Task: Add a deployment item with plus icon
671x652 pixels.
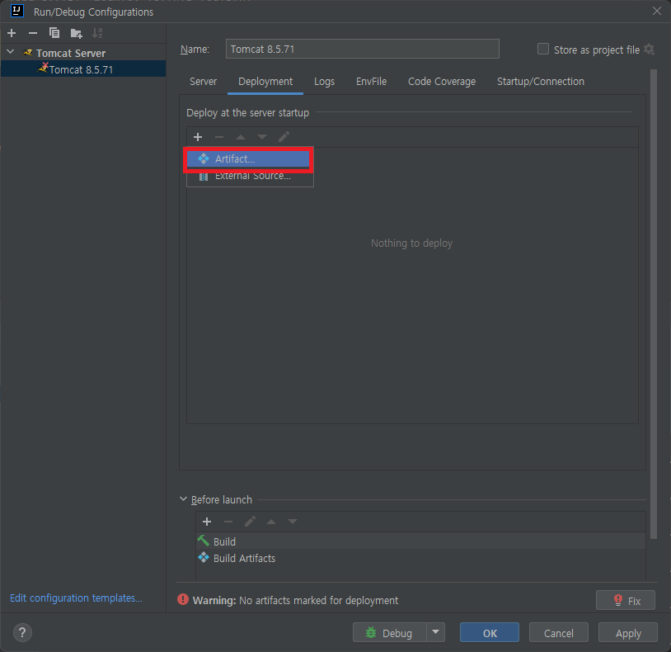Action: pos(198,137)
